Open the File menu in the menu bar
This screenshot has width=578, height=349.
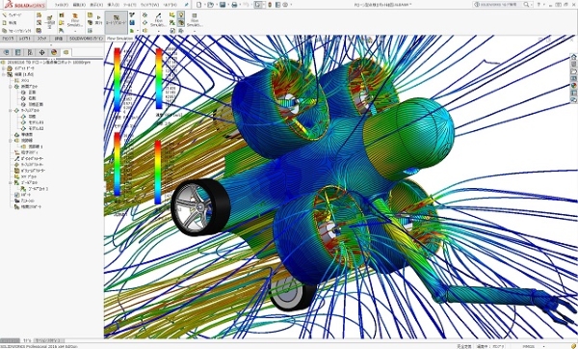[x=62, y=5]
